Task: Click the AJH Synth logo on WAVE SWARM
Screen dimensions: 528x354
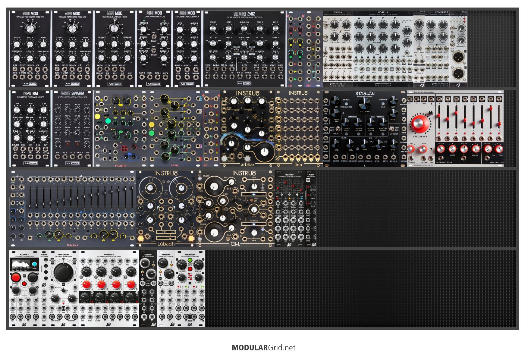Action: pos(73,163)
